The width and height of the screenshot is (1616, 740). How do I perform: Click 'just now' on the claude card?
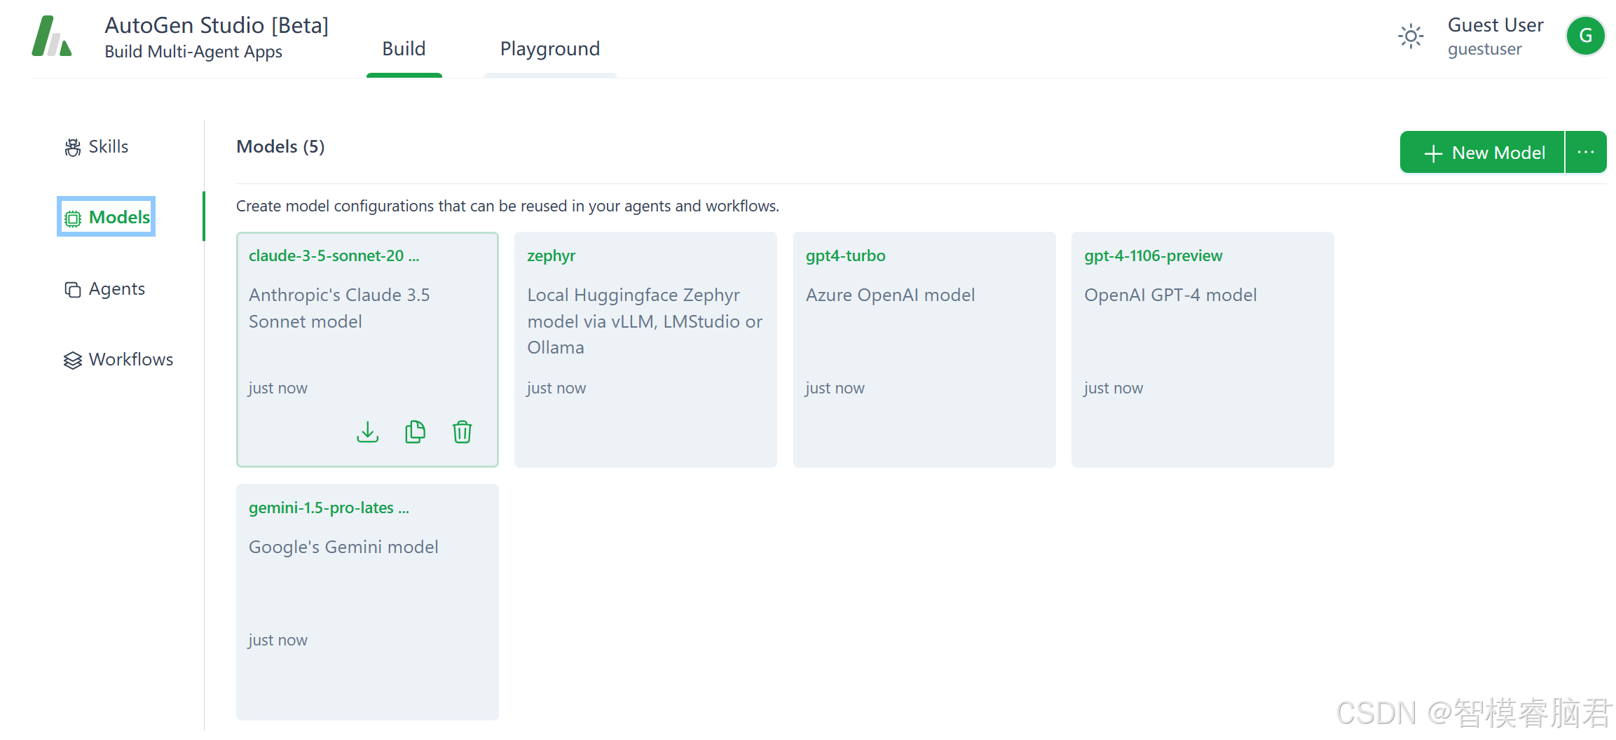[x=278, y=388]
